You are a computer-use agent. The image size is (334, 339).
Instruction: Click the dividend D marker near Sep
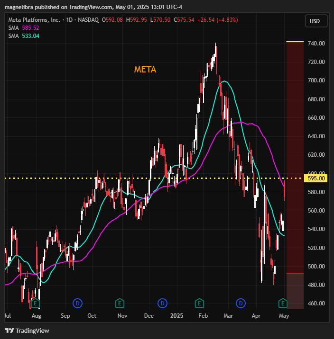77,303
